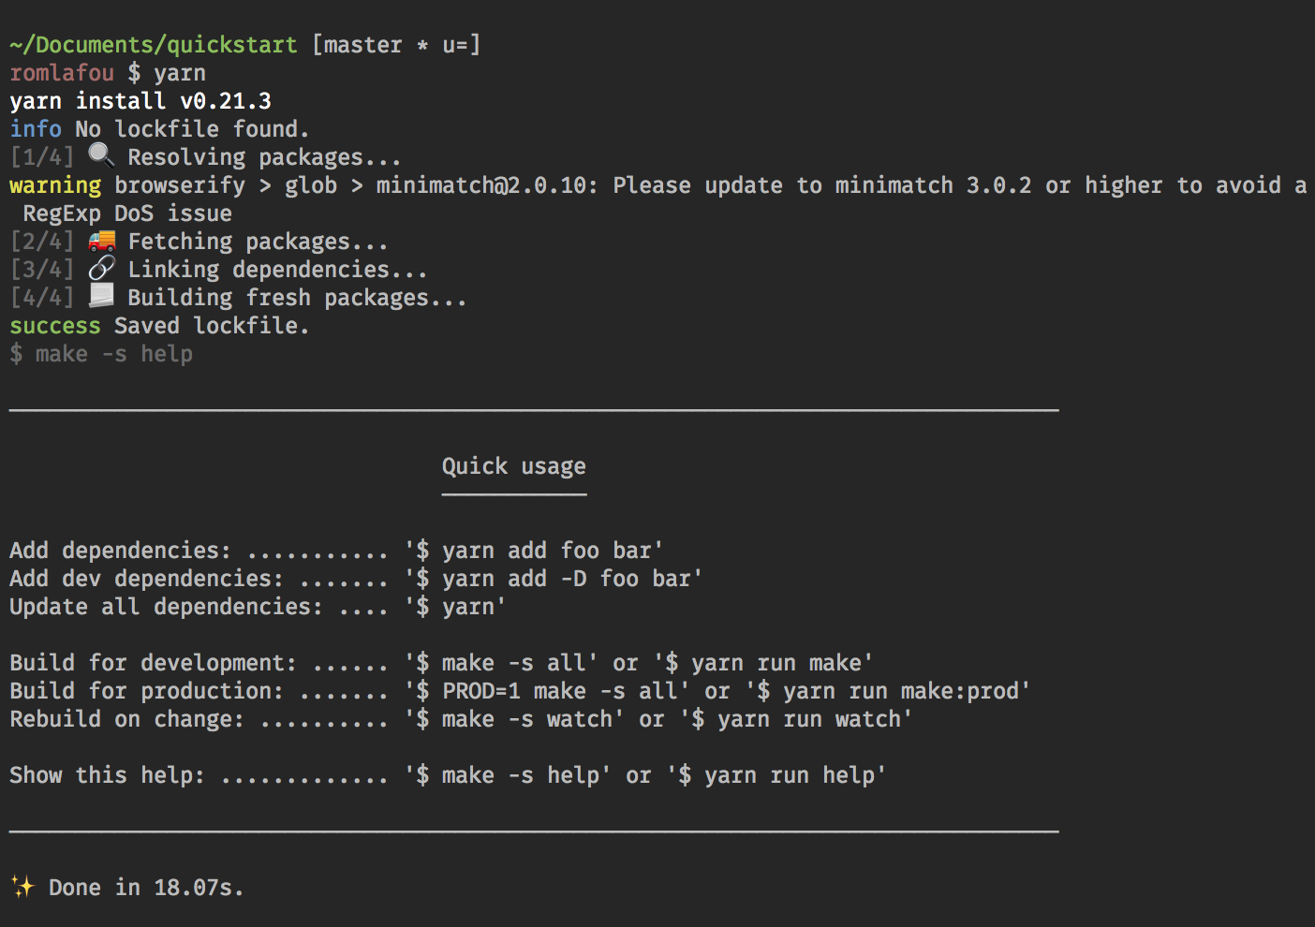Click the page emoji beside Building fresh packages

101,297
